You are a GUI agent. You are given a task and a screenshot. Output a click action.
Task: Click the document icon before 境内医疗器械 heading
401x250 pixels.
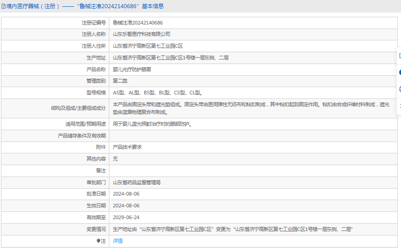click(4, 6)
